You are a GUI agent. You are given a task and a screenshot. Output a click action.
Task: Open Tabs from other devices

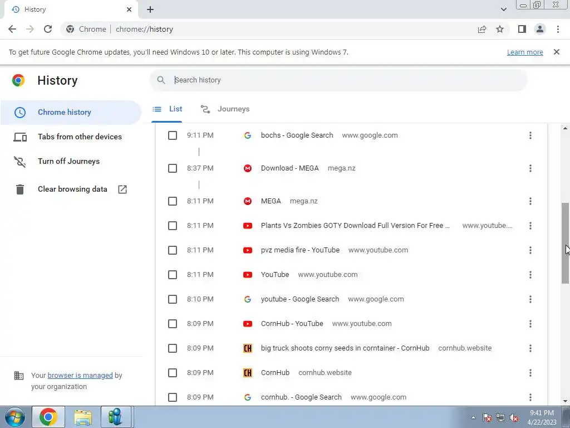(71, 137)
